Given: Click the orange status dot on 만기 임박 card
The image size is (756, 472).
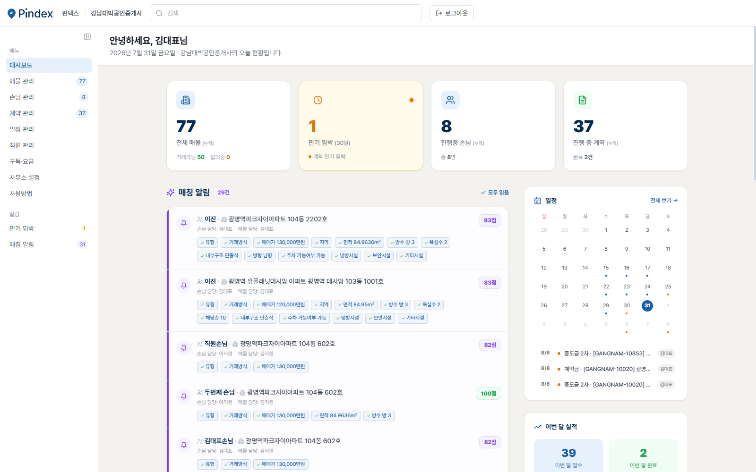Looking at the screenshot, I should pos(412,100).
